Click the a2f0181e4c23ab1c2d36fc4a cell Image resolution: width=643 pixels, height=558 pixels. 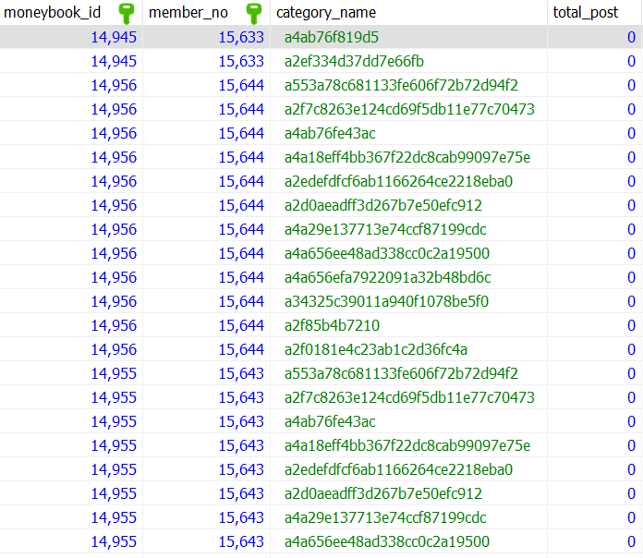tap(376, 349)
